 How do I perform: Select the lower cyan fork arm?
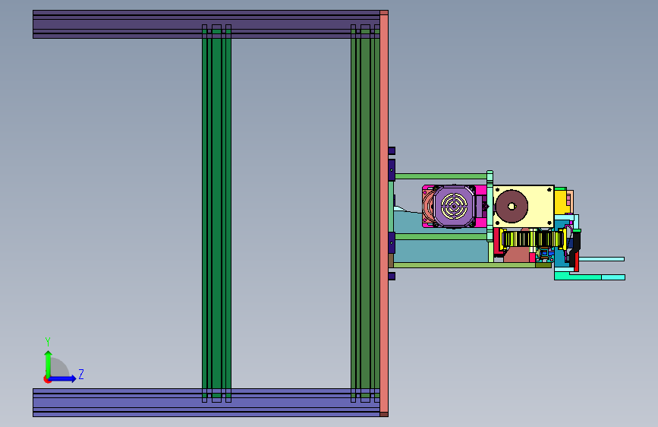(590, 276)
